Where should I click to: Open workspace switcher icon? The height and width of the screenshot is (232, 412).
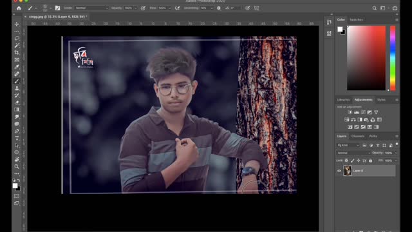383,8
